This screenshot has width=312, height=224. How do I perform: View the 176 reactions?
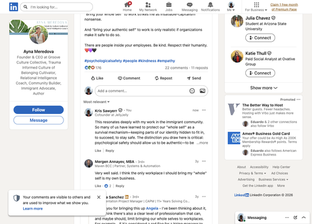click(x=93, y=68)
